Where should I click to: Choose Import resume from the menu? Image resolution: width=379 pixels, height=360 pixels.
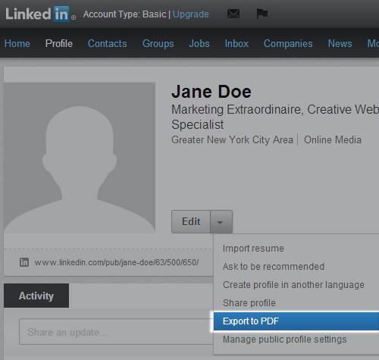[253, 249]
